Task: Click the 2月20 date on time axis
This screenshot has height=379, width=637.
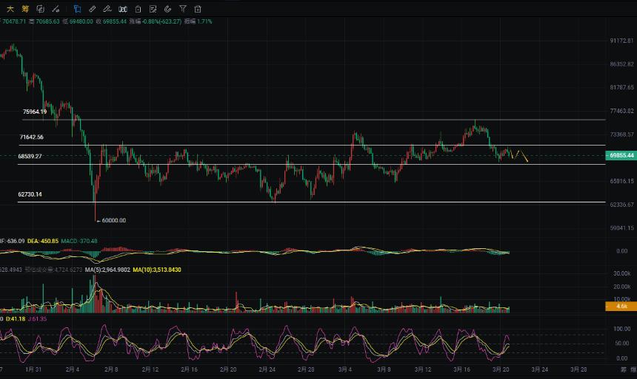Action: (228, 369)
